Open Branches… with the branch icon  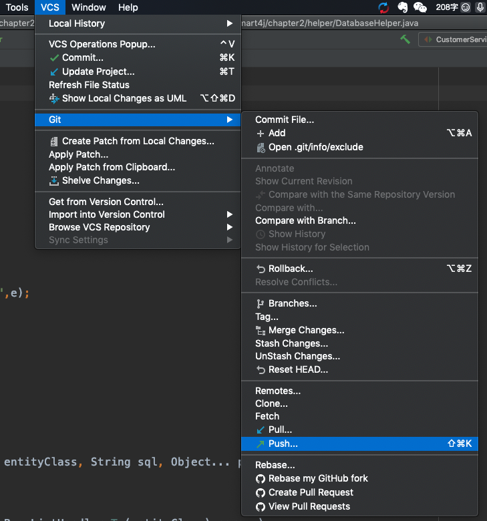(359, 303)
